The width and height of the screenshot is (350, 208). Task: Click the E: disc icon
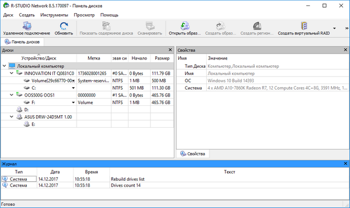pyautogui.click(x=27, y=124)
